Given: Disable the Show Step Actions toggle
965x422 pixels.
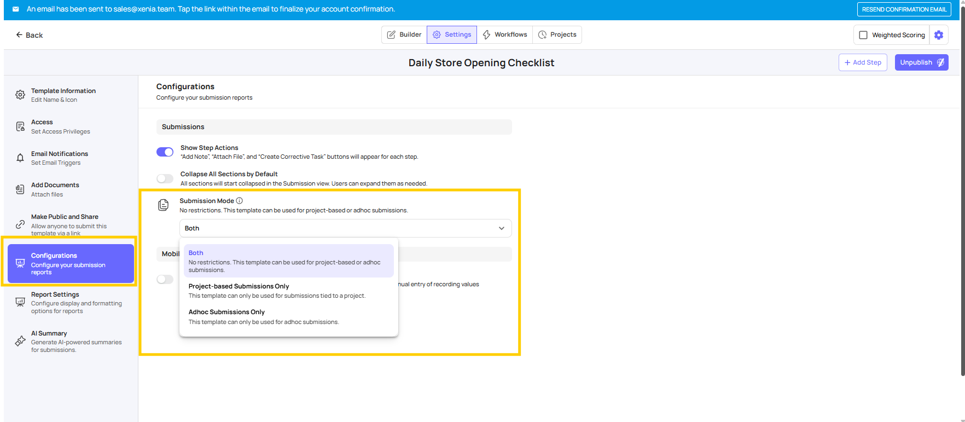Looking at the screenshot, I should coord(165,152).
